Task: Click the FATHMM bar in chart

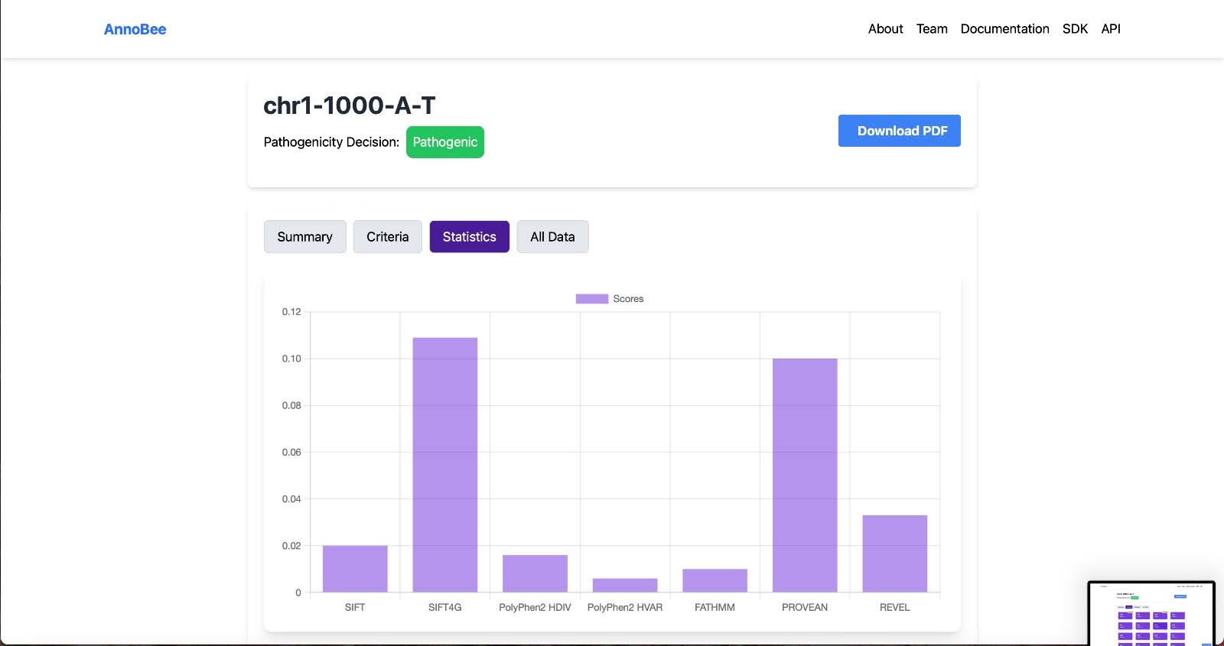Action: tap(715, 581)
